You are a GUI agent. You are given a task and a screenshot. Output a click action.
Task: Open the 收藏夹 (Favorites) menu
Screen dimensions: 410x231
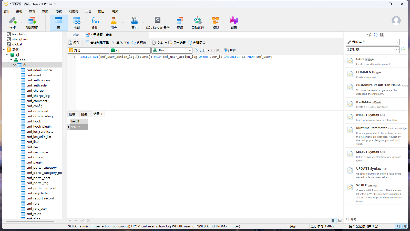pos(74,12)
